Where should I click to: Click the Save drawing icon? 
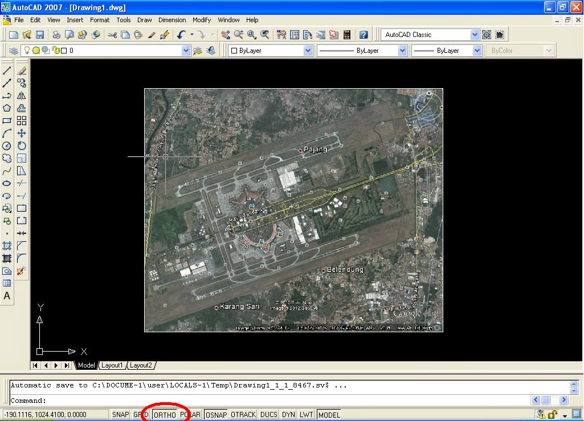(x=40, y=35)
